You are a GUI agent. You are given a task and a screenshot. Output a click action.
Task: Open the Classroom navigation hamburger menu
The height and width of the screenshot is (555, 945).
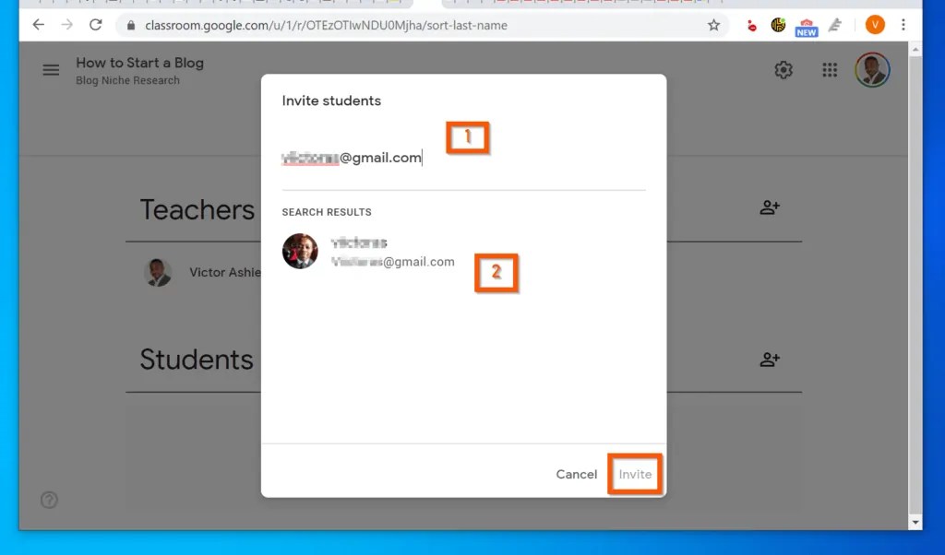[51, 69]
